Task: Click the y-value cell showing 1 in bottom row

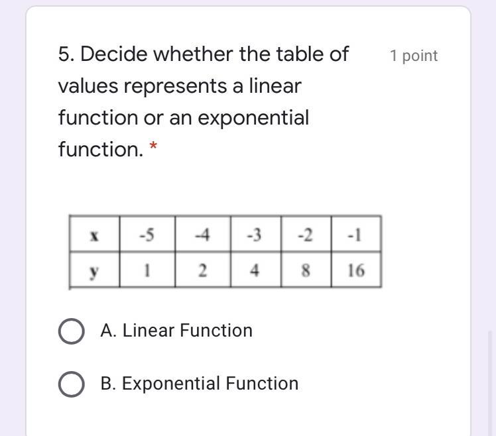Action: 147,270
